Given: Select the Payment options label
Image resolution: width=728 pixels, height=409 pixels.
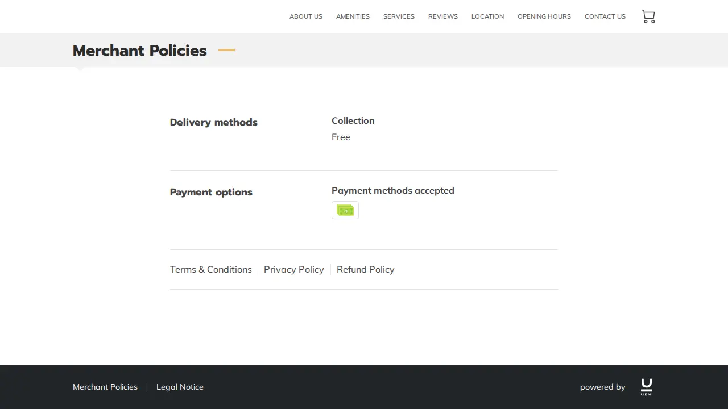Looking at the screenshot, I should [x=211, y=192].
